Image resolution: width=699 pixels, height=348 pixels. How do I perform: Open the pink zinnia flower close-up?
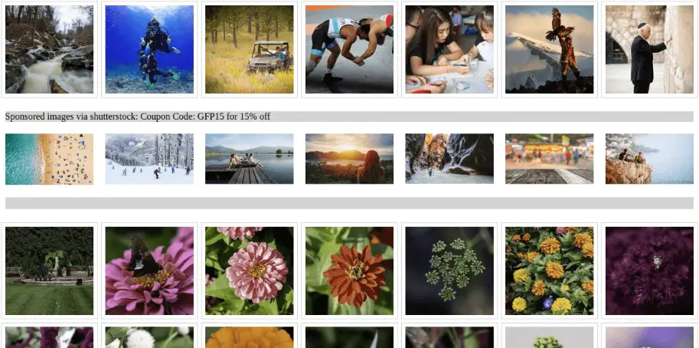249,271
